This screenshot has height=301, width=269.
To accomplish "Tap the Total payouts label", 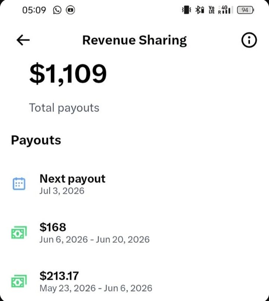I will 64,108.
